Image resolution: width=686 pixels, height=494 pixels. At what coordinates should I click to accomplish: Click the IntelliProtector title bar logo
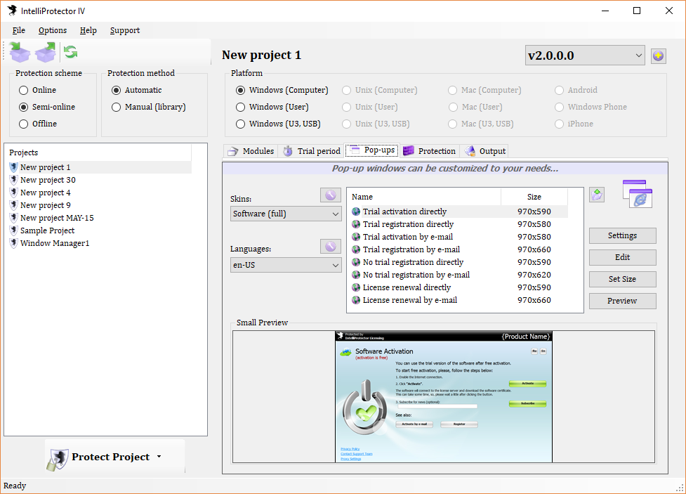(12, 11)
